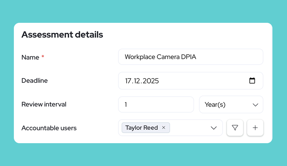Click the Deadline label
Image resolution: width=287 pixels, height=166 pixels.
point(35,81)
